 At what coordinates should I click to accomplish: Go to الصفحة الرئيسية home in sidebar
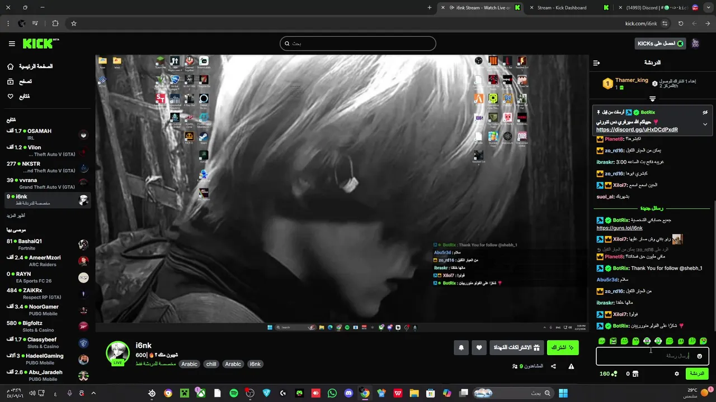30,66
